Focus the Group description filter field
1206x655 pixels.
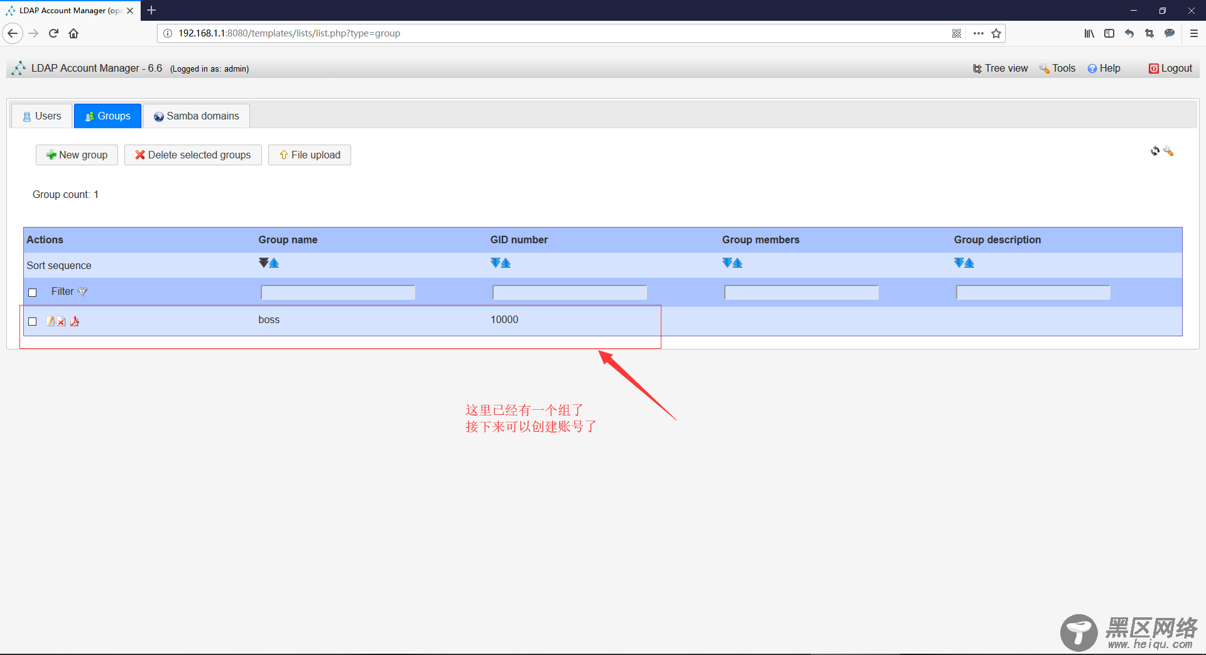click(x=1033, y=292)
